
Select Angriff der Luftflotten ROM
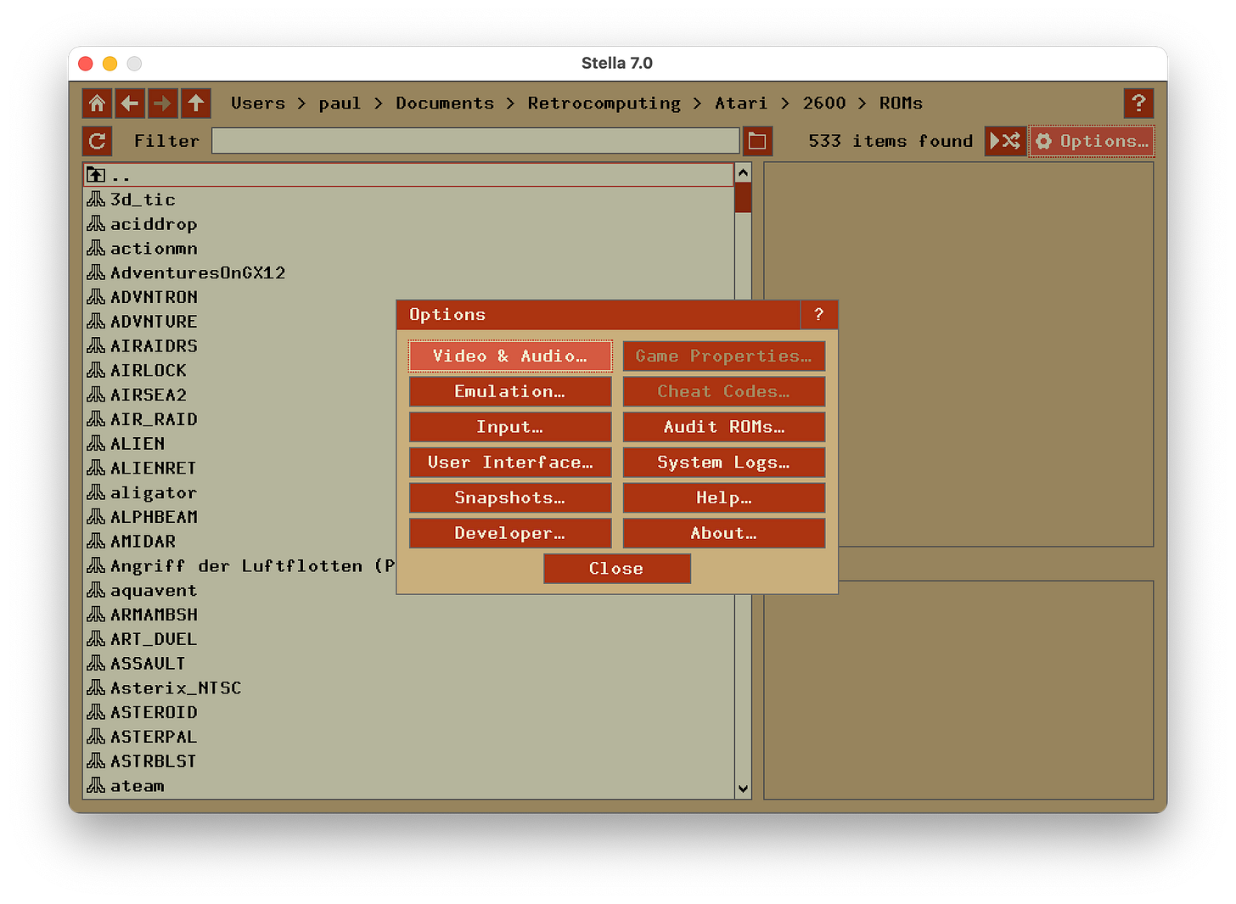pyautogui.click(x=239, y=566)
